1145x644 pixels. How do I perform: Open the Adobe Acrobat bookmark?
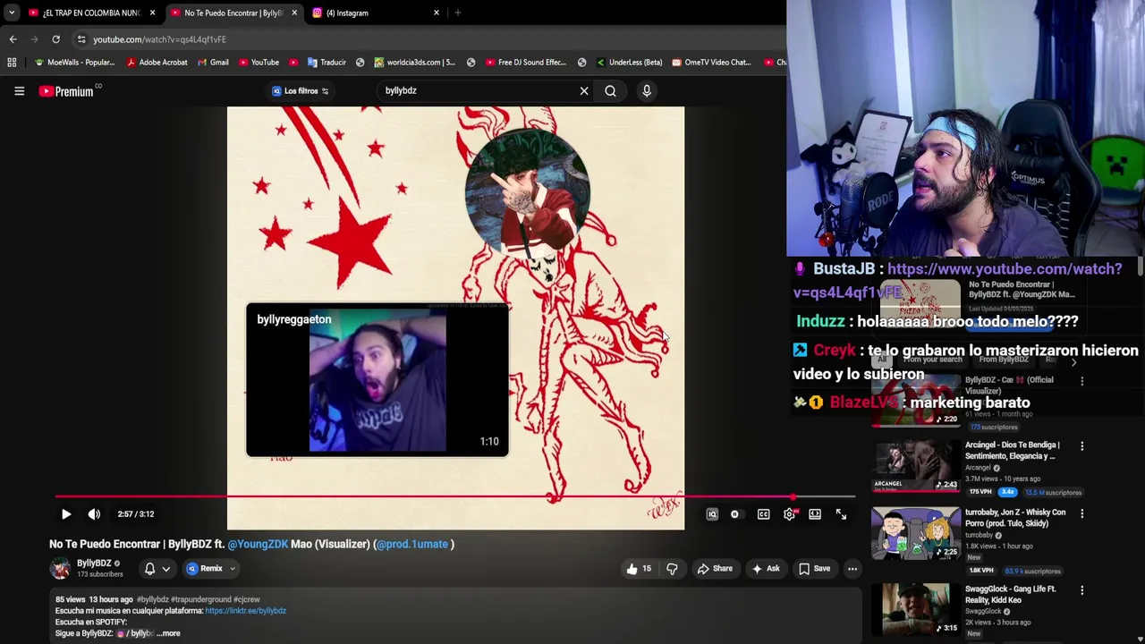tap(157, 63)
